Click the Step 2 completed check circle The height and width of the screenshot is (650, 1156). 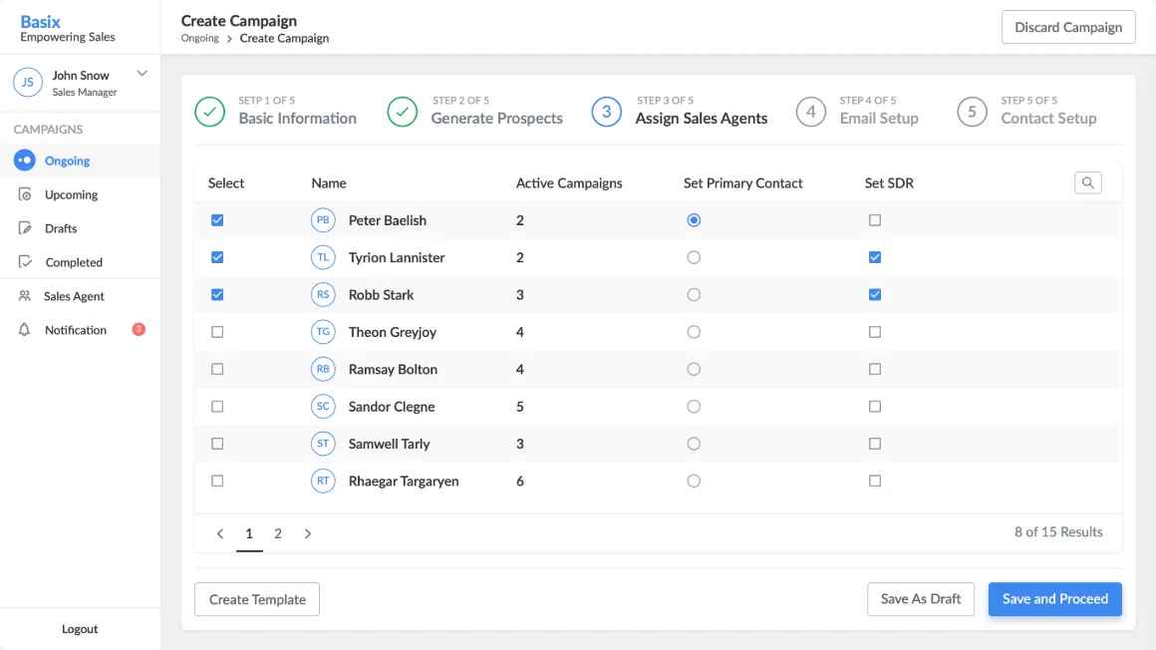(x=403, y=112)
